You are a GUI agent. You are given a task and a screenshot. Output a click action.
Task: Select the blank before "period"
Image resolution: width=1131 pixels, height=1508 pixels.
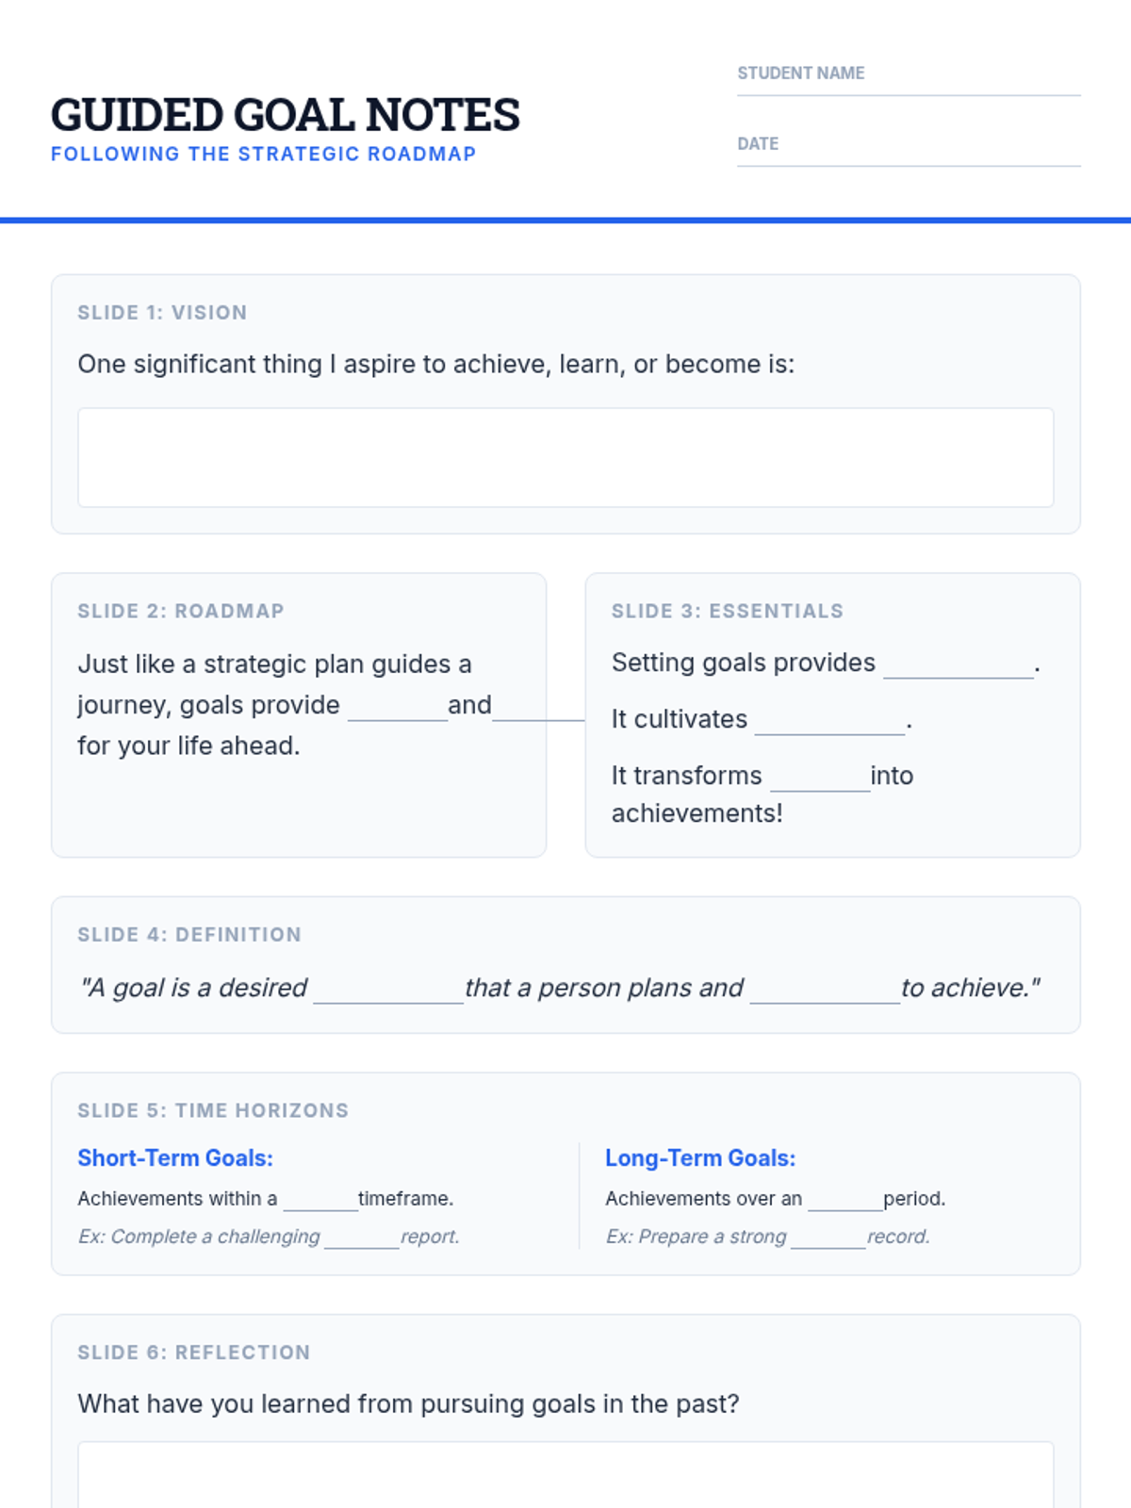coord(845,1201)
